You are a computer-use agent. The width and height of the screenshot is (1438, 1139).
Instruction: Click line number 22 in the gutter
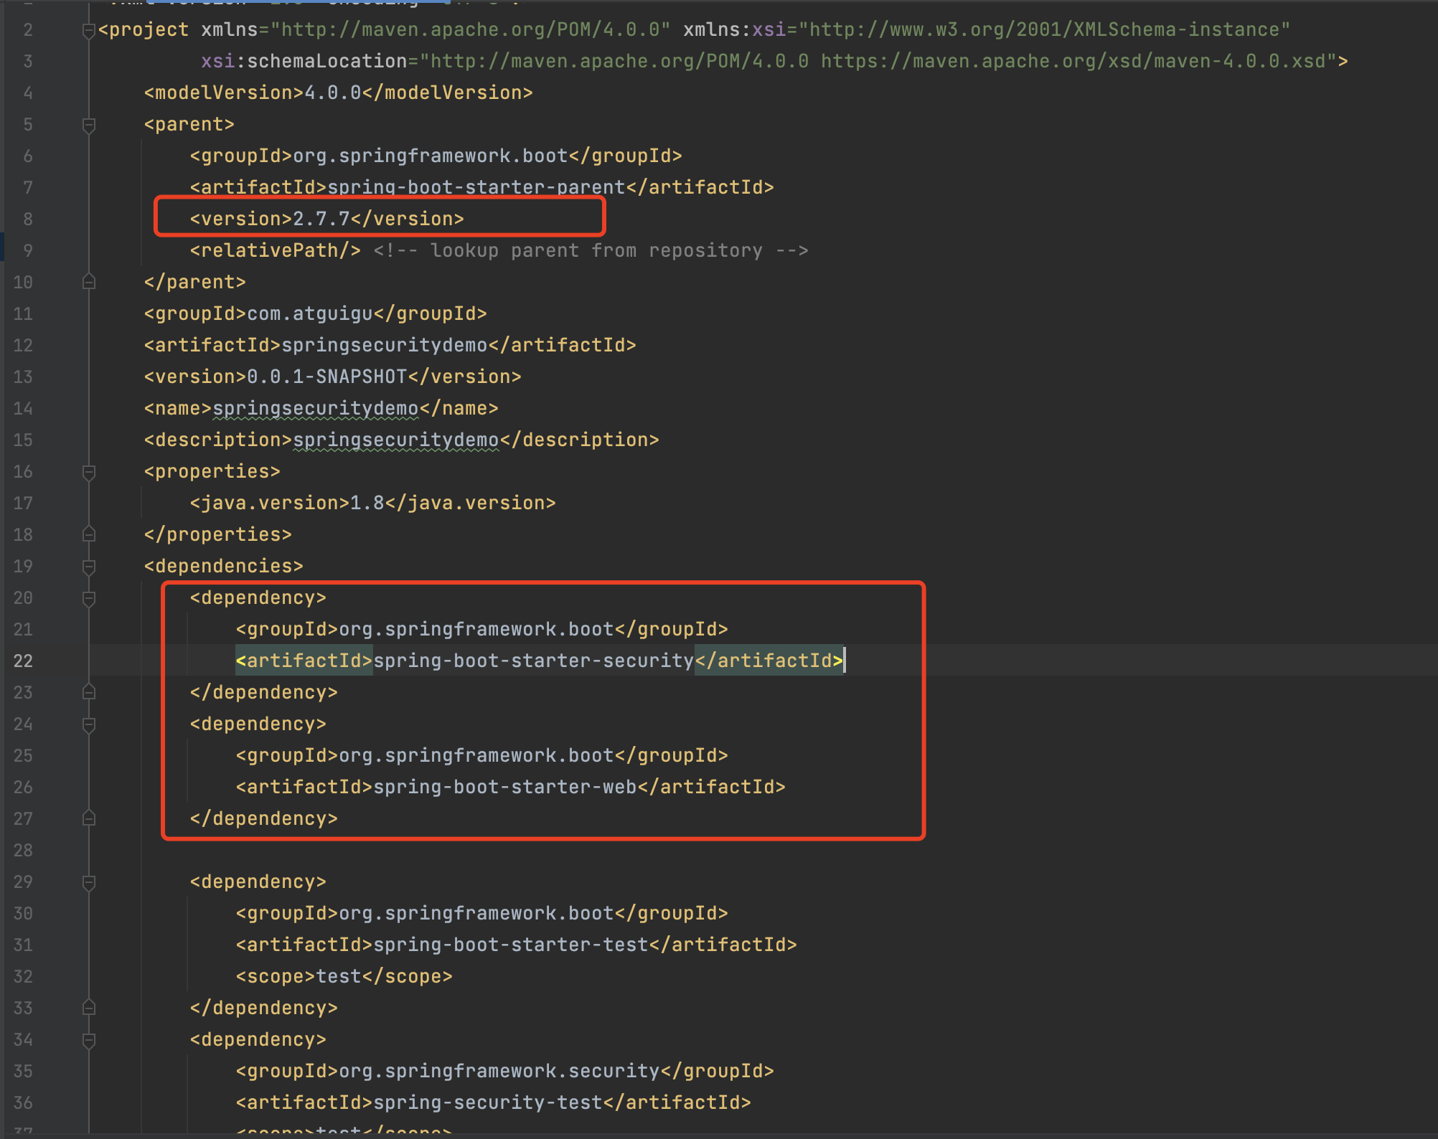23,661
